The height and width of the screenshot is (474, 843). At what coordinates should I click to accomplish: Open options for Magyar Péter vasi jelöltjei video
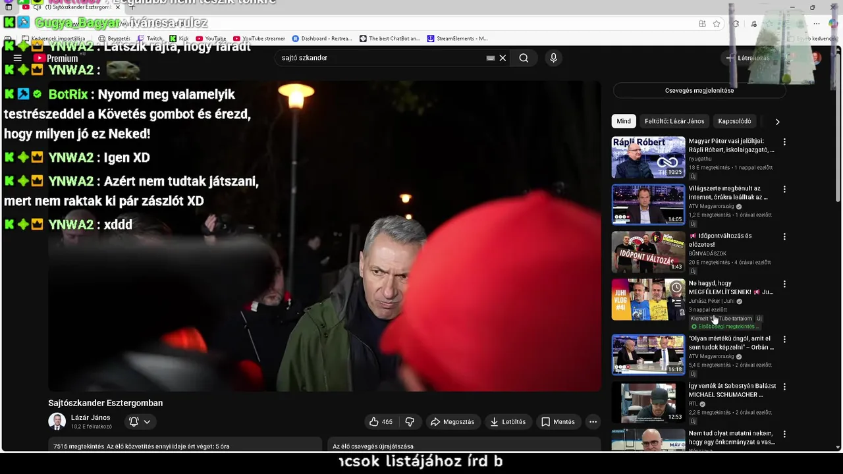(x=784, y=142)
